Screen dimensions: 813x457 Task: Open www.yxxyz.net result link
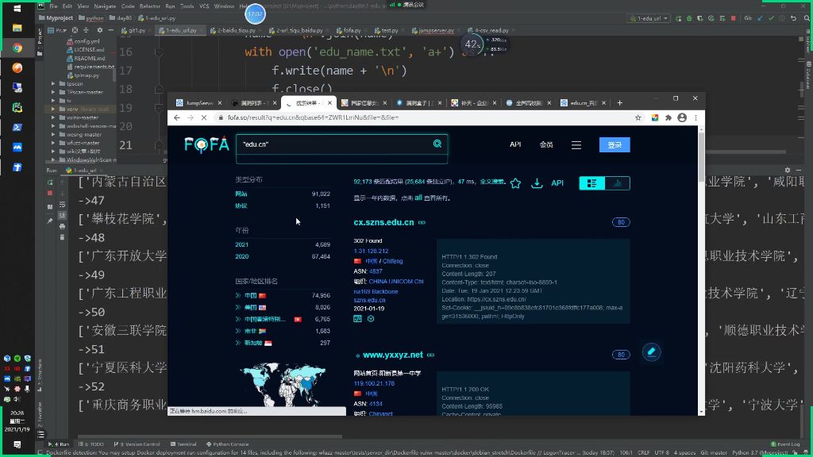(x=393, y=355)
